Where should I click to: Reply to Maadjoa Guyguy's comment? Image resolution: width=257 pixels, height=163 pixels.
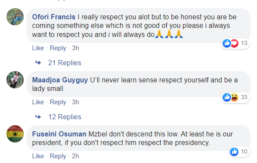58,102
